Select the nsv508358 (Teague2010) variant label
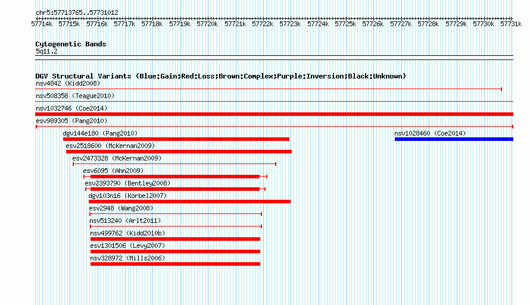The image size is (530, 305). tap(75, 96)
